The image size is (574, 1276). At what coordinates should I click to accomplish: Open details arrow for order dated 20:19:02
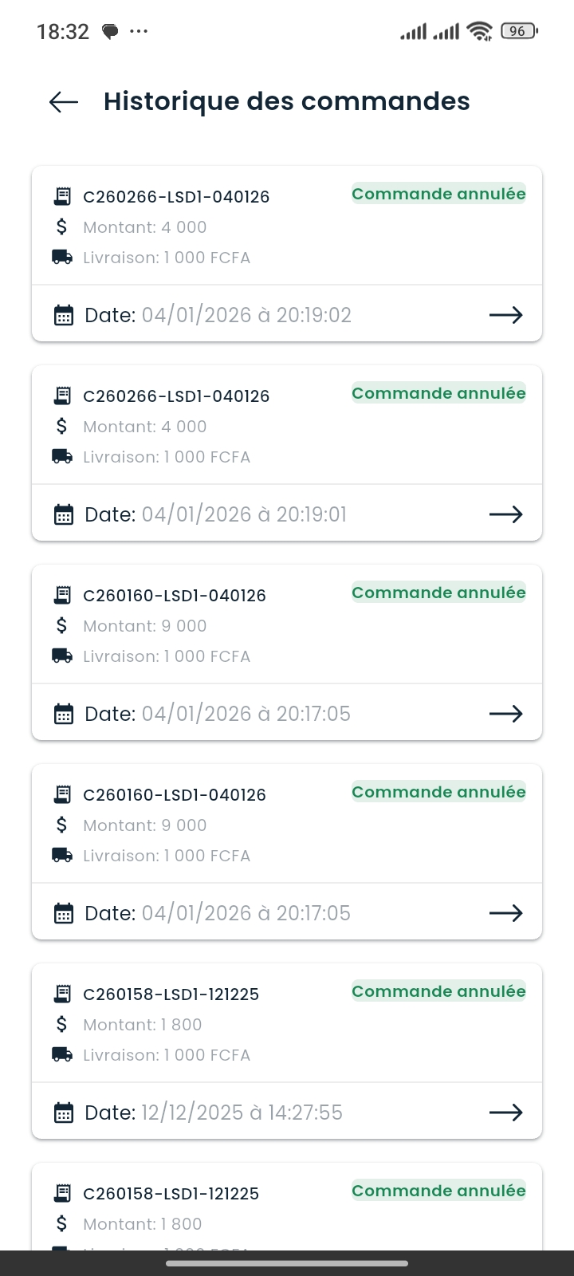[505, 315]
